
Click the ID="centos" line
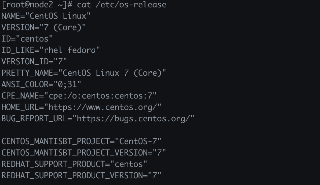(x=27, y=39)
